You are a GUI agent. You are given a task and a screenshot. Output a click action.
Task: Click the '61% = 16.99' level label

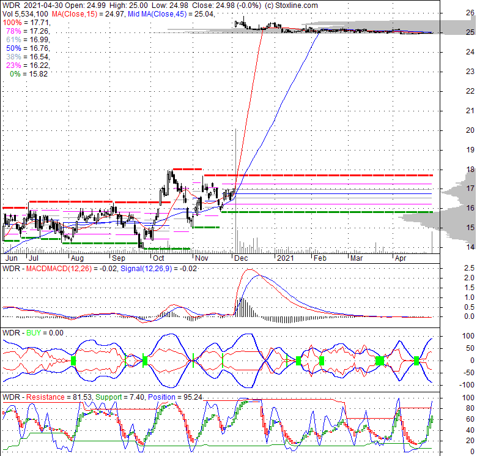pyautogui.click(x=28, y=40)
